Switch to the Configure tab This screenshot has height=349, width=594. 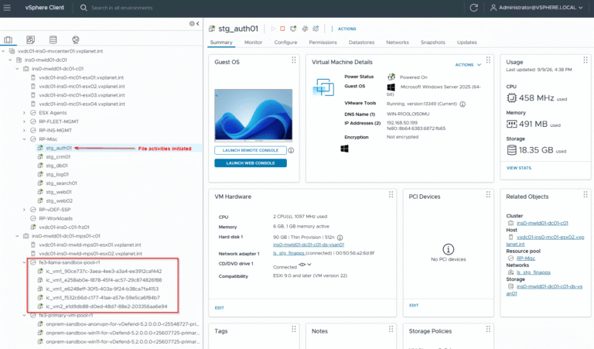click(x=285, y=43)
